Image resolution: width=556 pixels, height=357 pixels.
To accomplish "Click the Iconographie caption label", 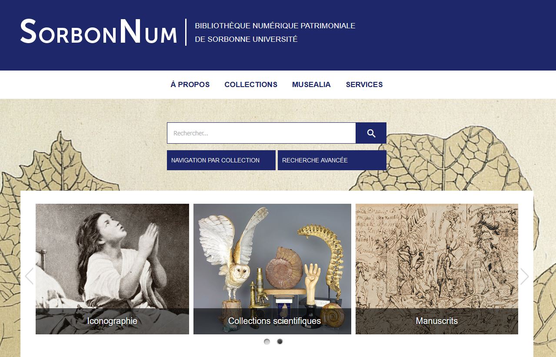I will (x=112, y=321).
